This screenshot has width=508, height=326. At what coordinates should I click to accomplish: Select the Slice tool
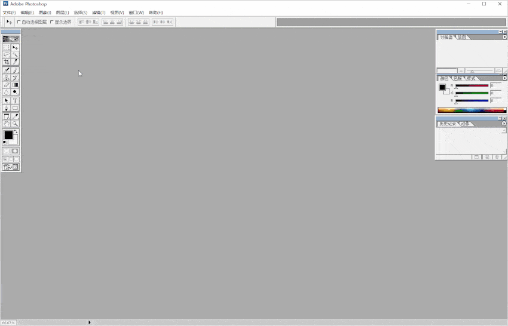point(15,62)
